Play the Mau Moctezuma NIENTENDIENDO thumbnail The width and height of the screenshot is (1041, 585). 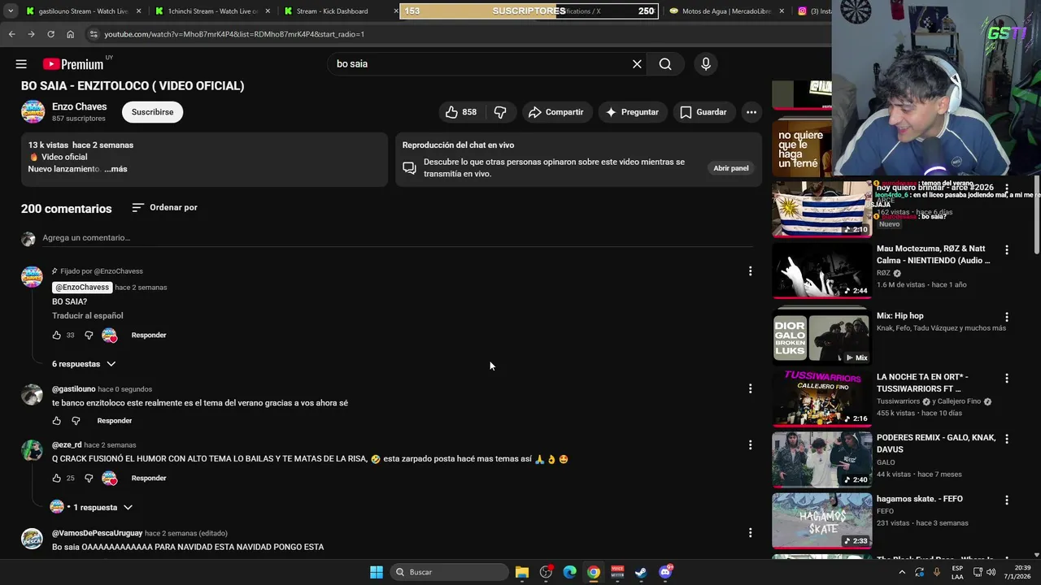[821, 271]
